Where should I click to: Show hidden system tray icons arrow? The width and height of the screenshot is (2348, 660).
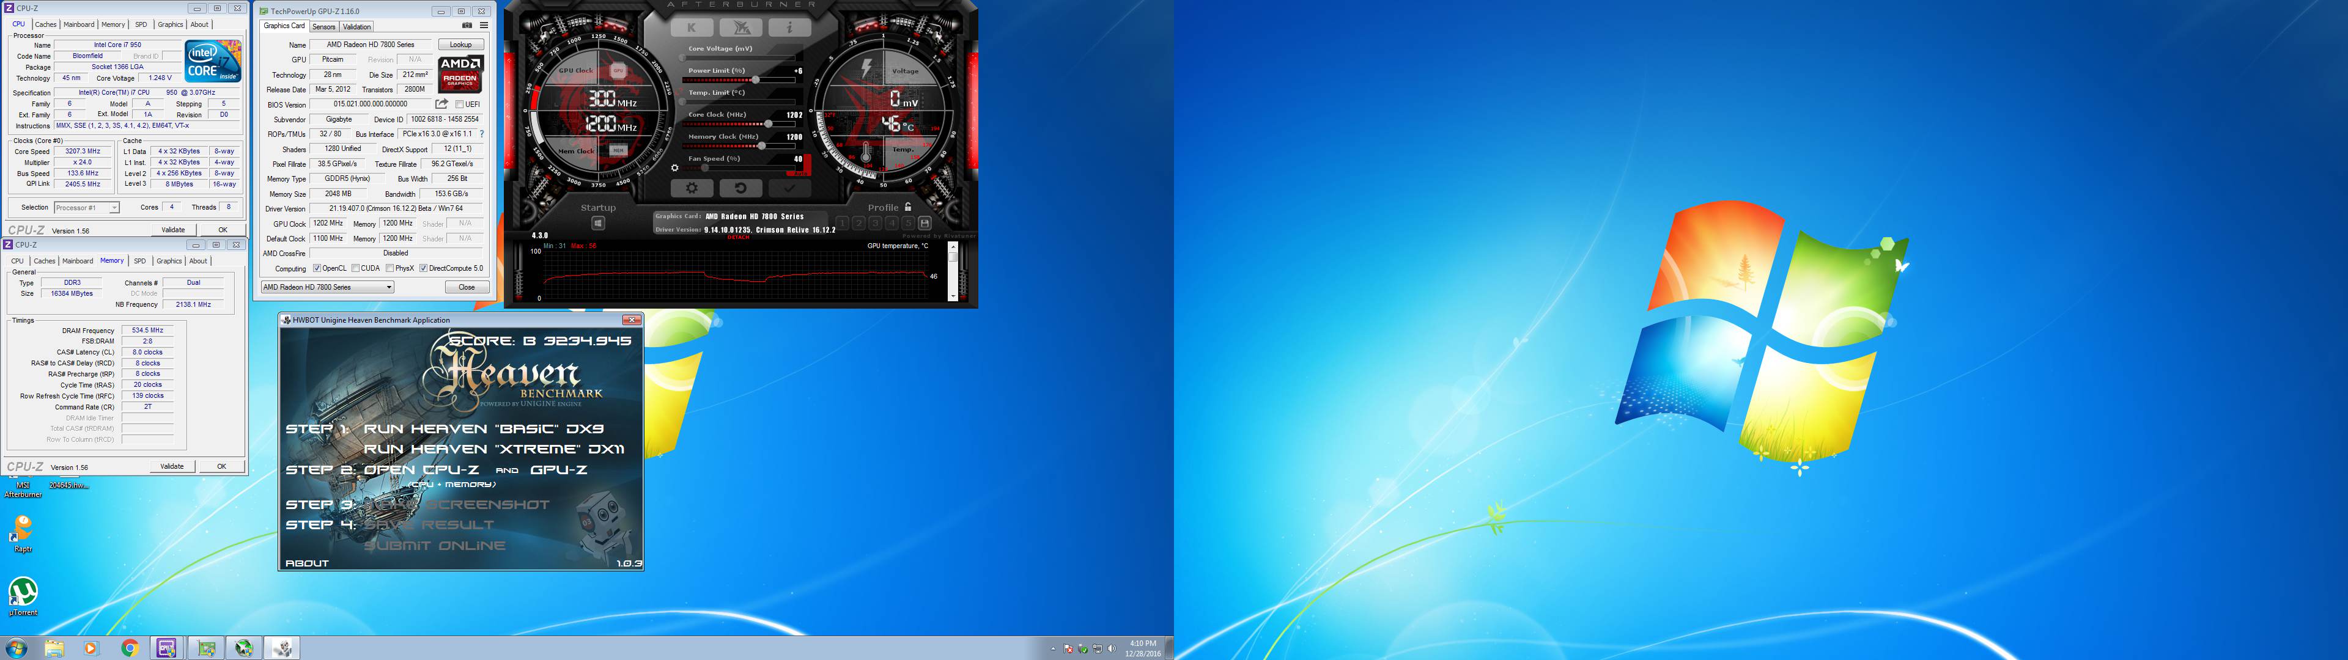1053,649
